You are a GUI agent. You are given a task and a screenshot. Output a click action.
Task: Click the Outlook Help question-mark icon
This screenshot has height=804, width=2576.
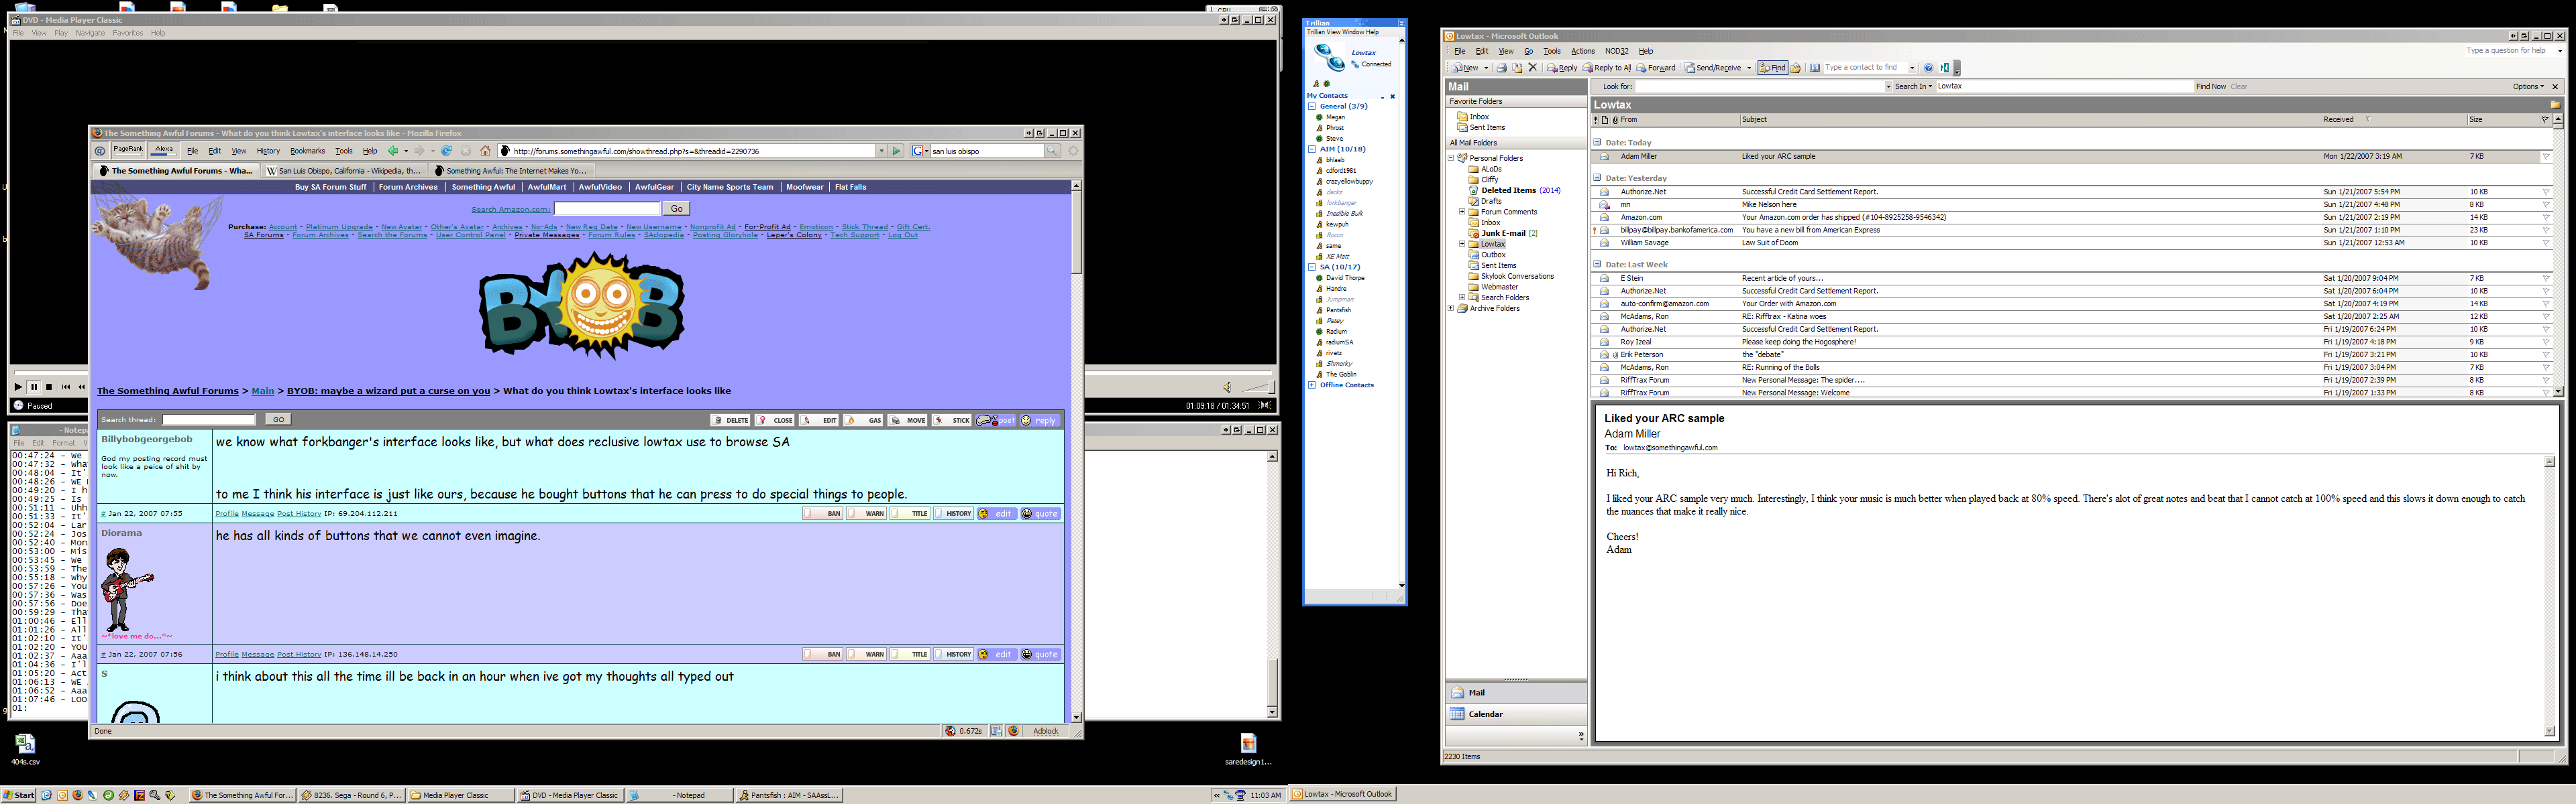(1928, 68)
